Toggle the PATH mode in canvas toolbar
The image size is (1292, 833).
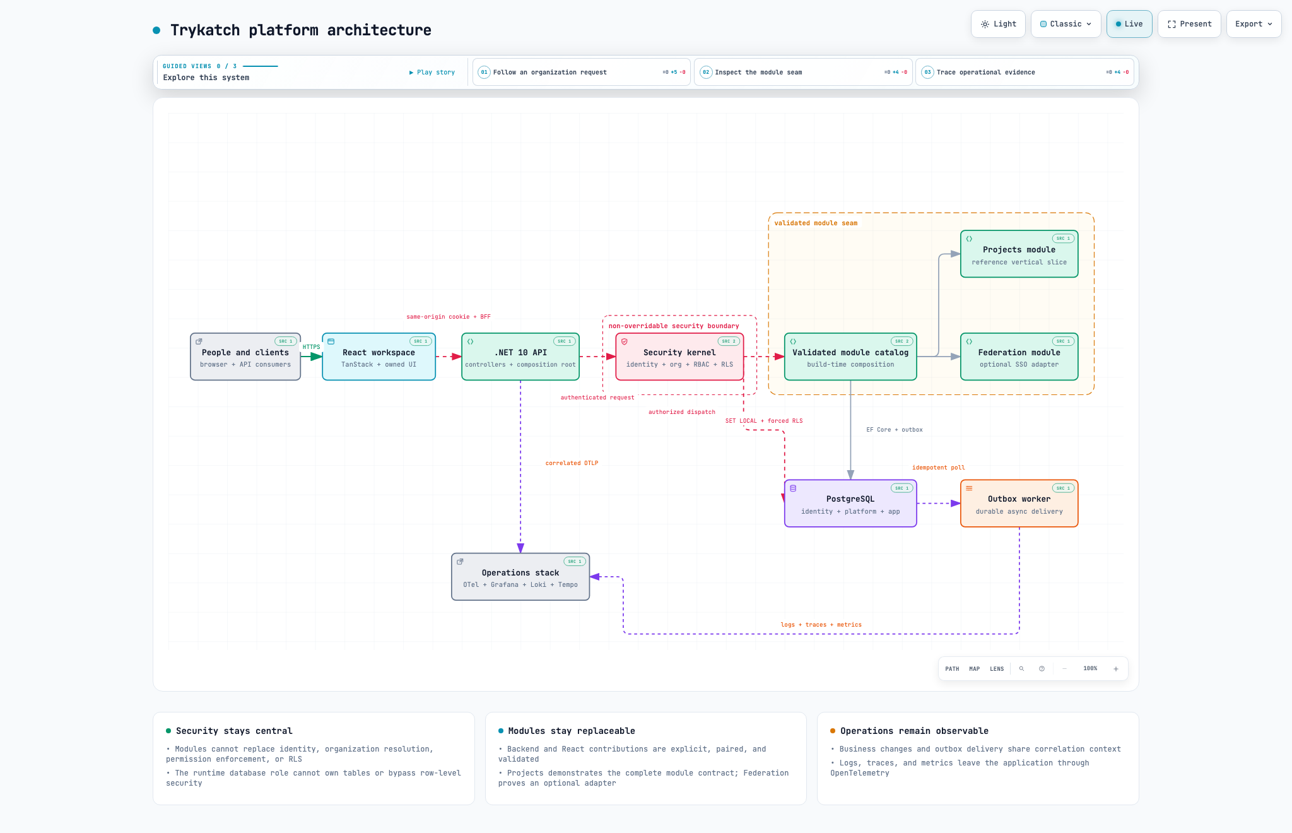click(952, 668)
